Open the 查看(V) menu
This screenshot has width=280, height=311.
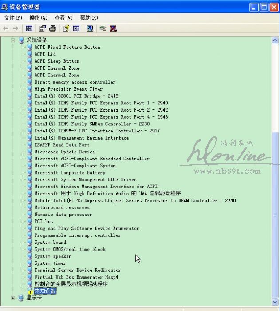click(x=63, y=18)
